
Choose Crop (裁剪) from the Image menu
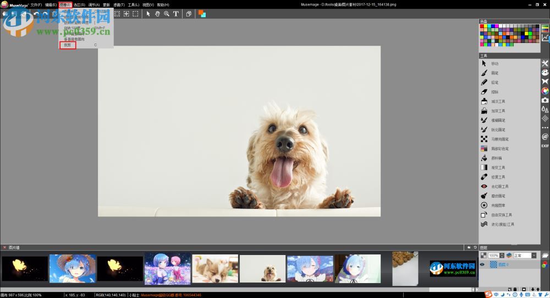coord(67,45)
